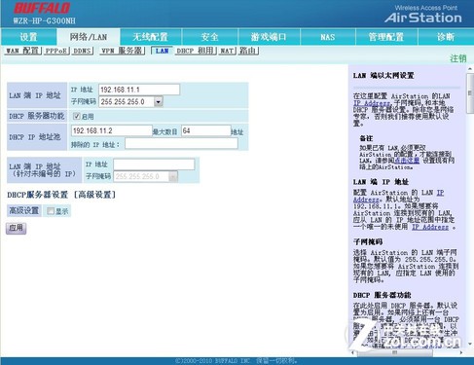474x365 pixels.
Task: Click the 点击这里 link in help panel
Action: coord(407,161)
